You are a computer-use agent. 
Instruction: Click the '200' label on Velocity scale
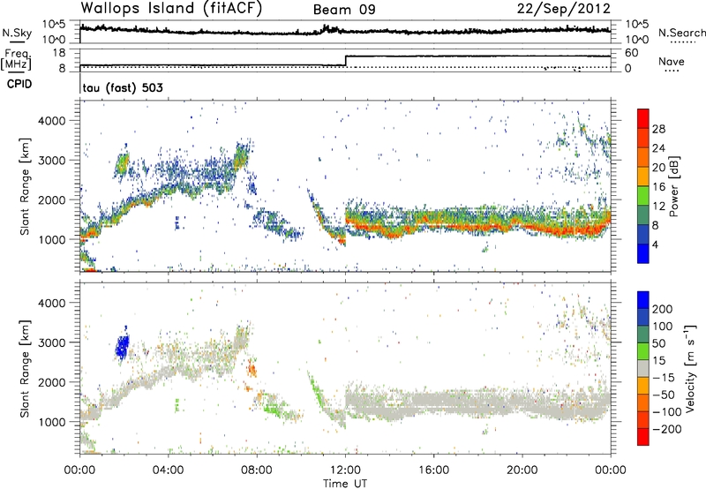(x=663, y=309)
